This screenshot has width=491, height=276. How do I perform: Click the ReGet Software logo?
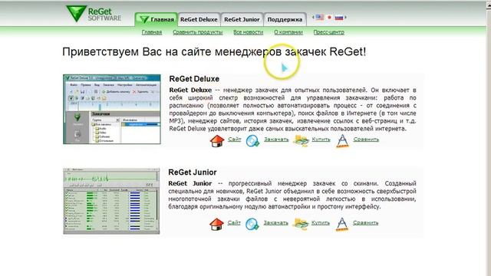point(94,14)
